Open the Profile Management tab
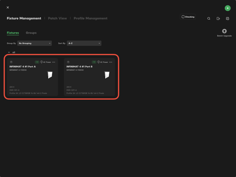Image resolution: width=236 pixels, height=177 pixels. 91,18
